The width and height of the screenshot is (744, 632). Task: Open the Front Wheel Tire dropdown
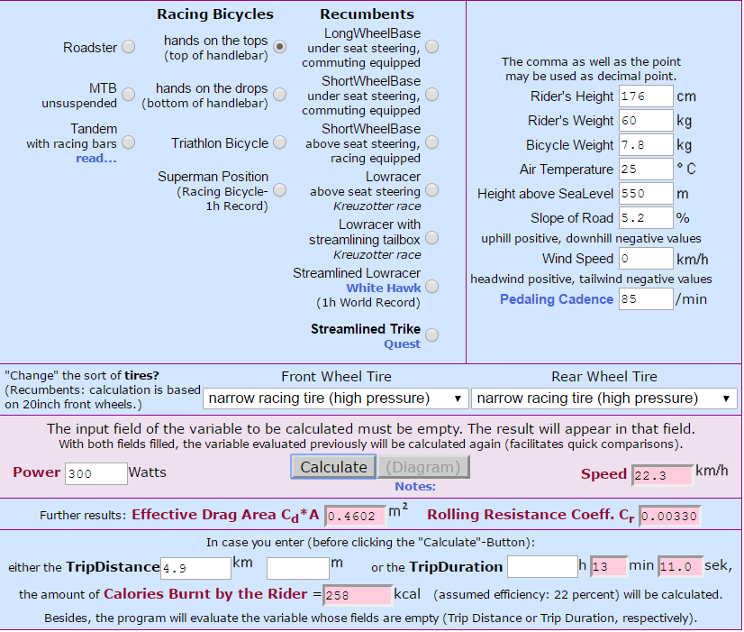point(335,398)
